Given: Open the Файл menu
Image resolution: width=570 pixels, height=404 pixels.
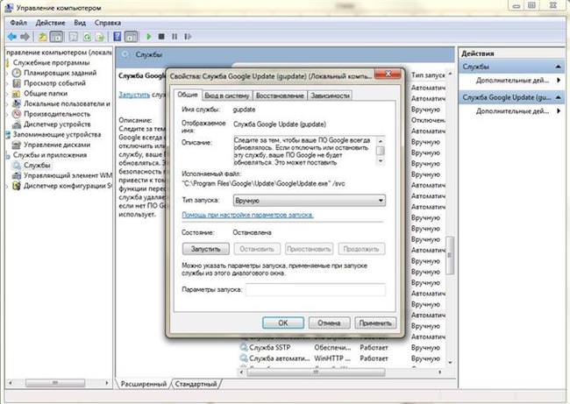Looking at the screenshot, I should (18, 23).
